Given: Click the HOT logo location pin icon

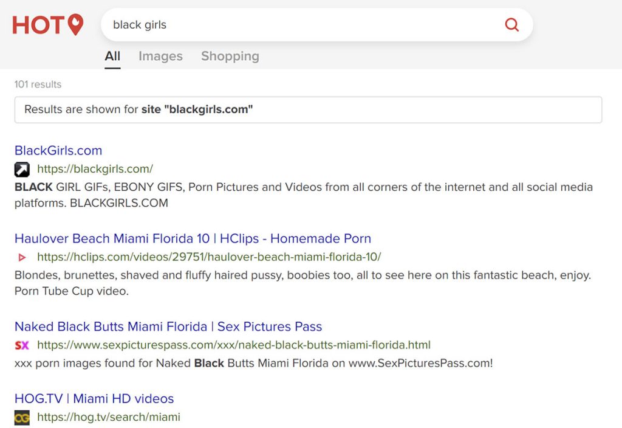Looking at the screenshot, I should pos(76,24).
